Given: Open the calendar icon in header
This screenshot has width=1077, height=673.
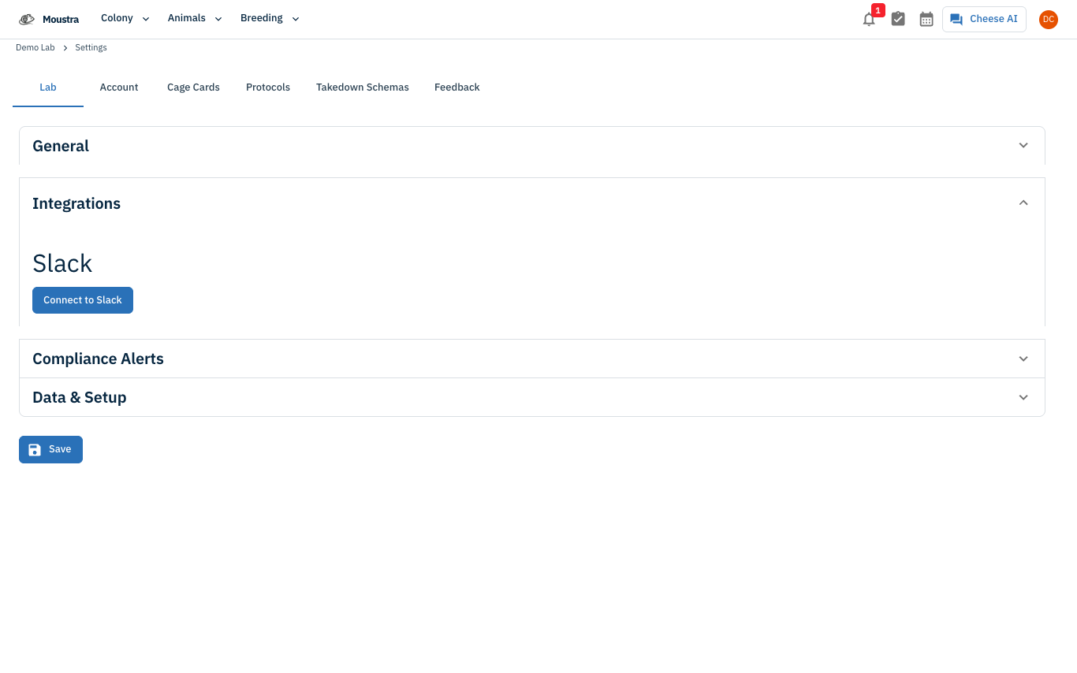Looking at the screenshot, I should point(926,19).
